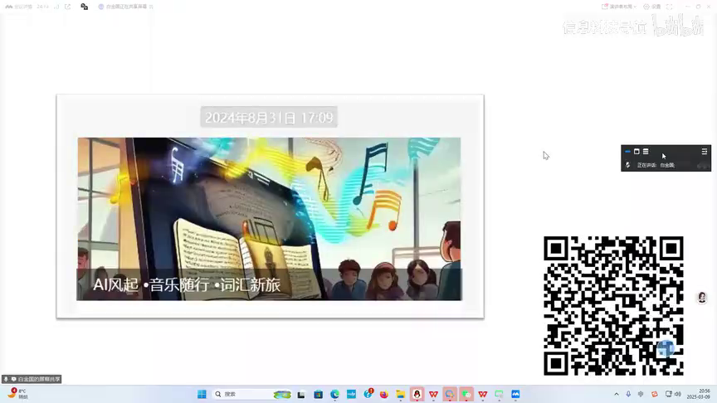Screen dimensions: 717x403
Task: Switch floating panel to gallery layout icon
Action: 646,152
